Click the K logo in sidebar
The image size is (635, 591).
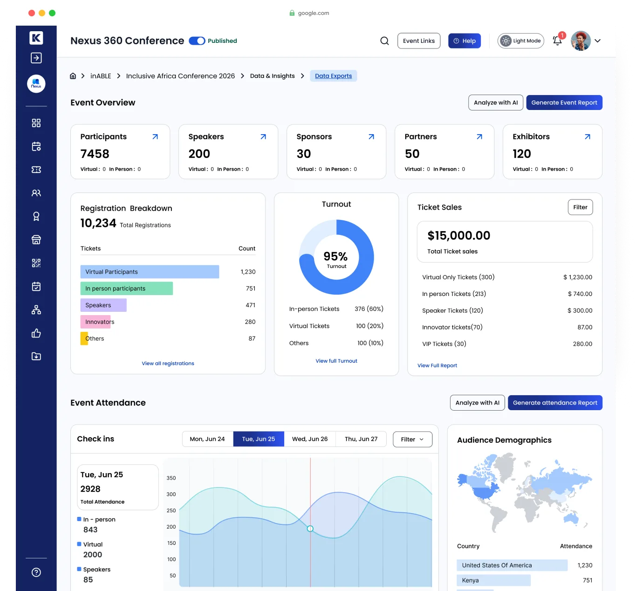[x=36, y=38]
